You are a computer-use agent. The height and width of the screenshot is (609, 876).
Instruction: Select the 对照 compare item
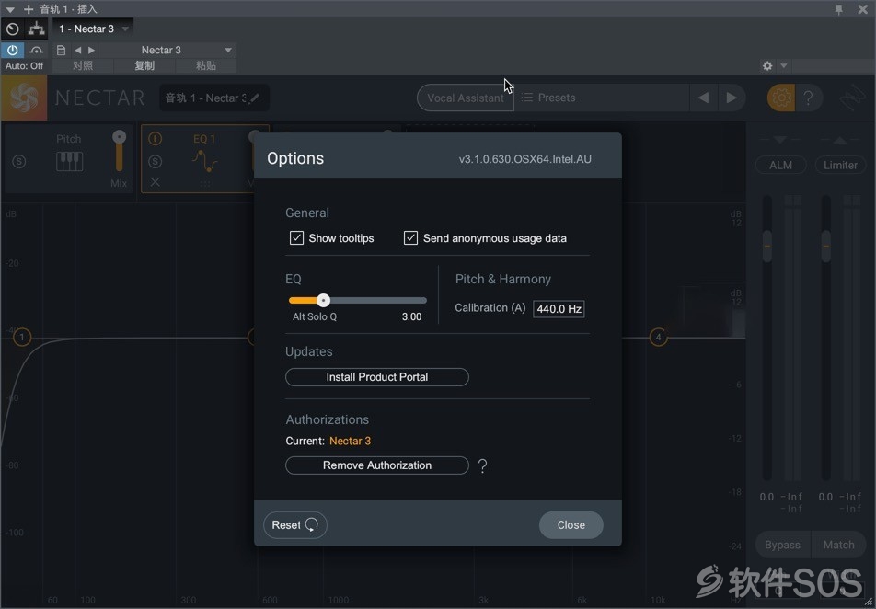[83, 65]
